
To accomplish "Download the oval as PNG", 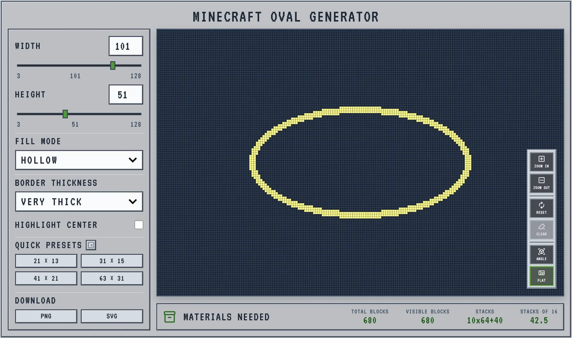I will (46, 316).
